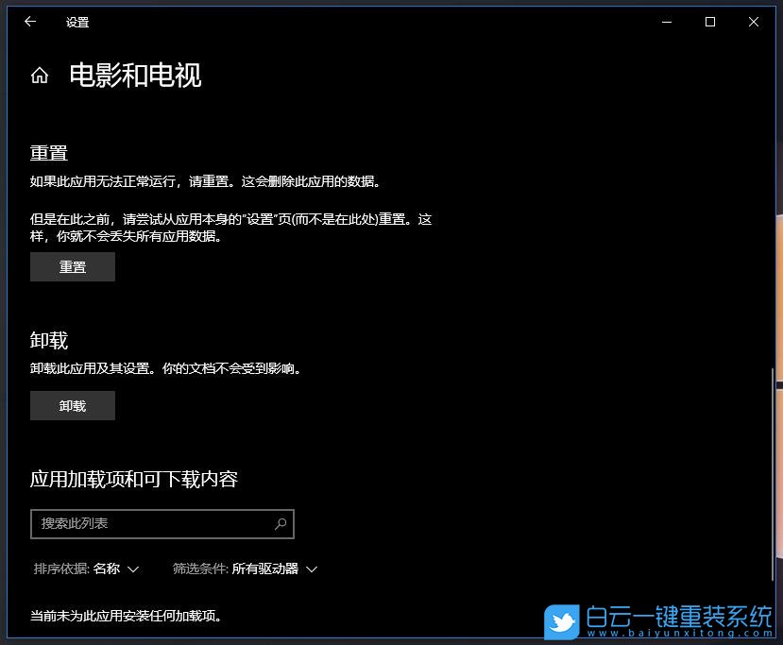Screen dimensions: 783x645
Task: Click the 设置 label in the title bar
Action: click(77, 22)
